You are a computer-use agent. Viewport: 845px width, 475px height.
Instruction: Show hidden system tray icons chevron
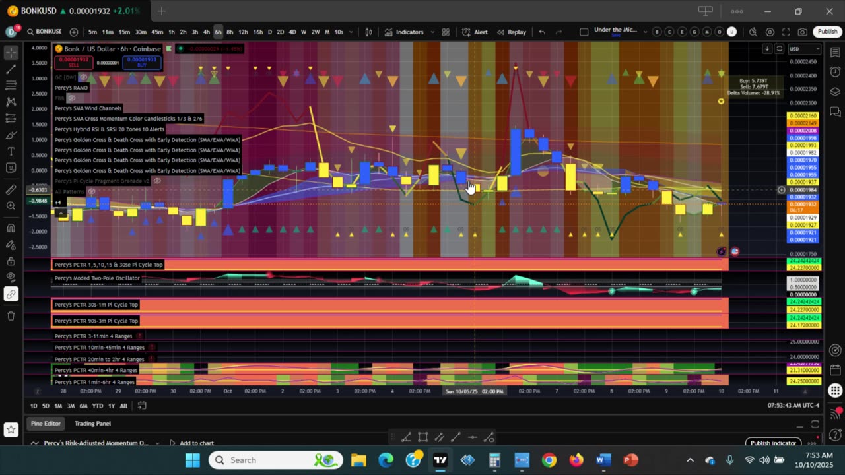tap(690, 460)
